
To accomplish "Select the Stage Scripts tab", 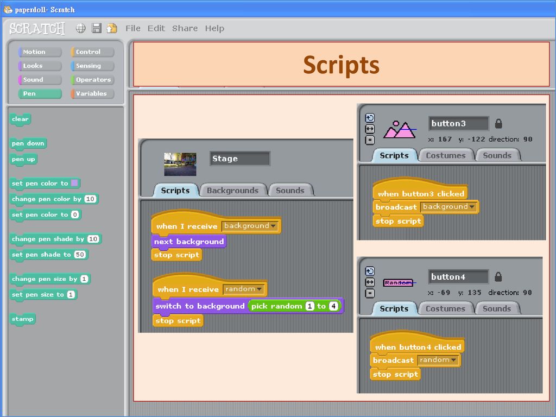I will (x=175, y=191).
